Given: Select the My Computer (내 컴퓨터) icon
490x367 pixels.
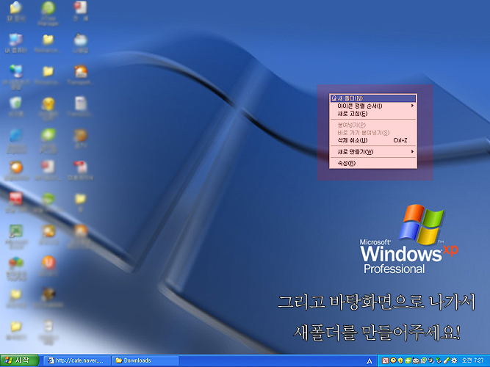Looking at the screenshot, I should pos(15,40).
